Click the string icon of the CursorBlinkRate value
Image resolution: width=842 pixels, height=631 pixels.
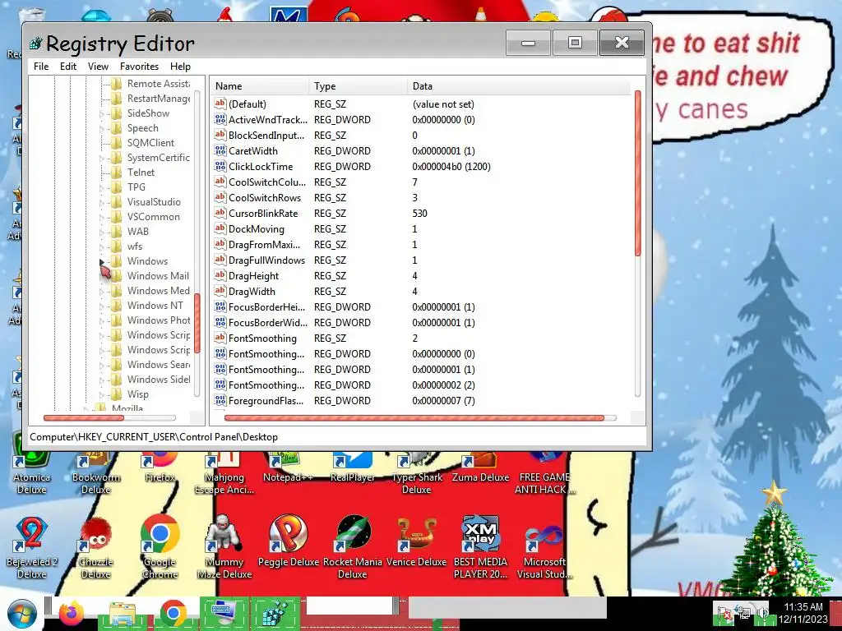tap(220, 213)
